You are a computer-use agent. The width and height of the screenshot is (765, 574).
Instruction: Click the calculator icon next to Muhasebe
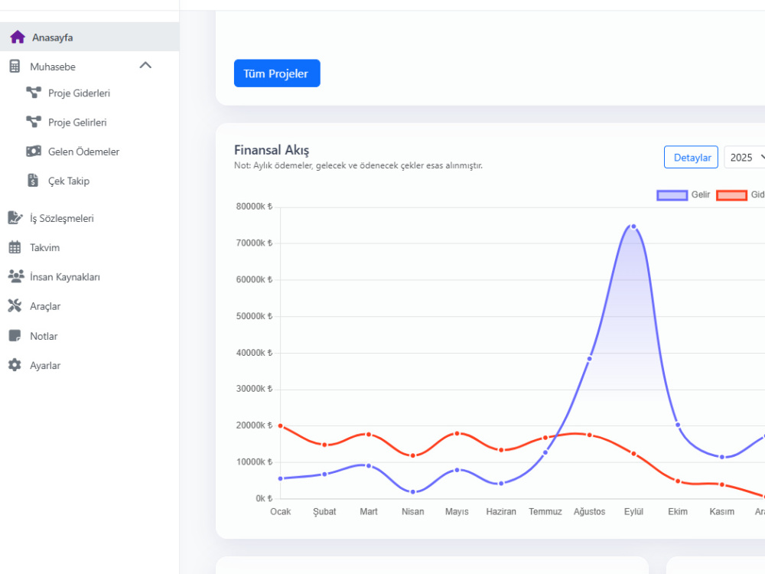pos(15,67)
